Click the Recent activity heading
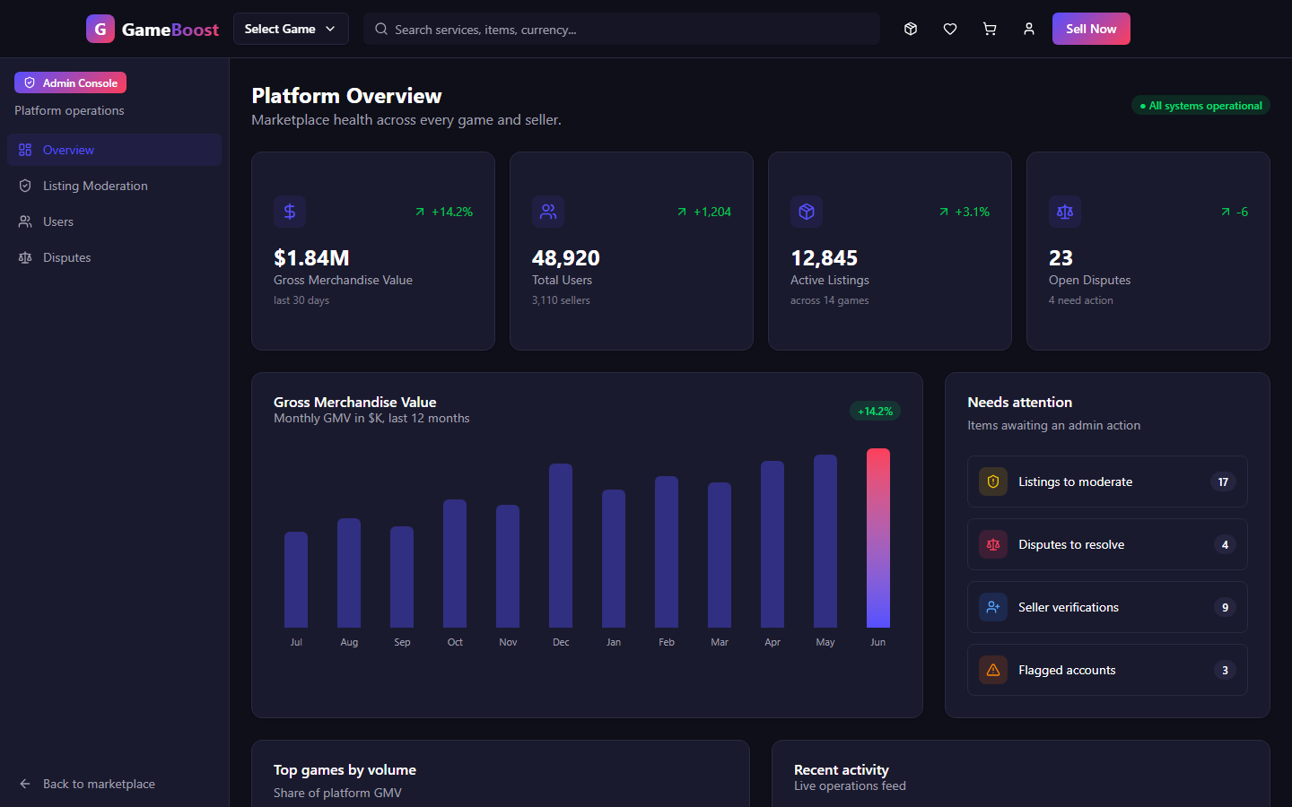This screenshot has width=1292, height=807. pos(842,770)
